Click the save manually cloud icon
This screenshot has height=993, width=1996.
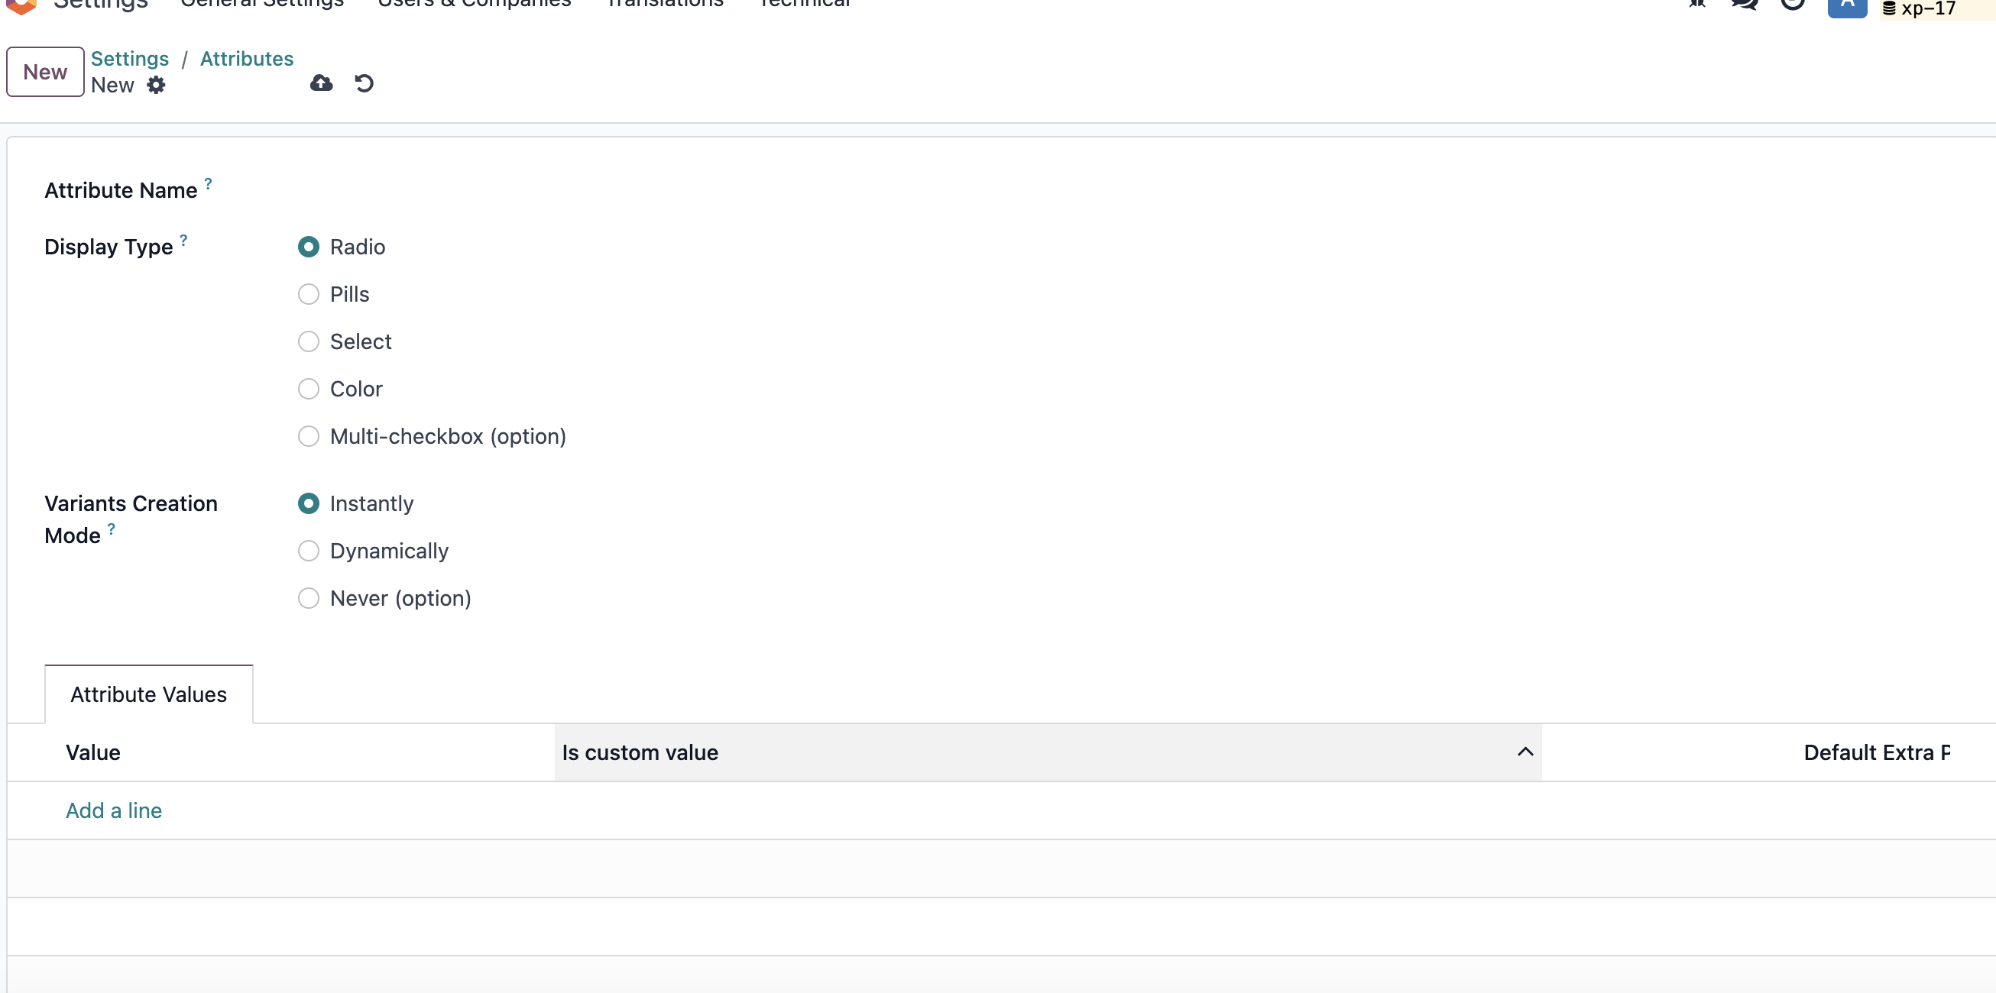pos(322,83)
